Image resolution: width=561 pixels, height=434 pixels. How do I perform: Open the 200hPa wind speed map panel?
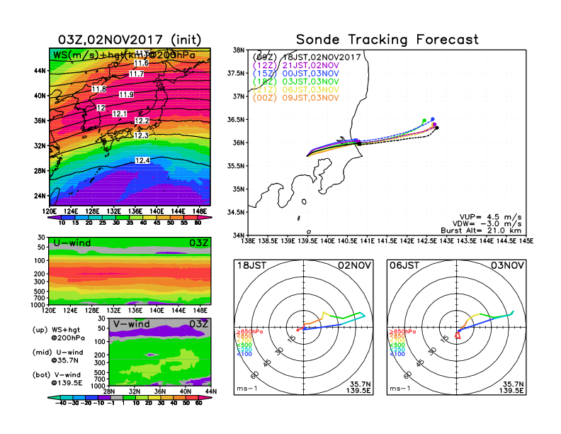click(130, 127)
